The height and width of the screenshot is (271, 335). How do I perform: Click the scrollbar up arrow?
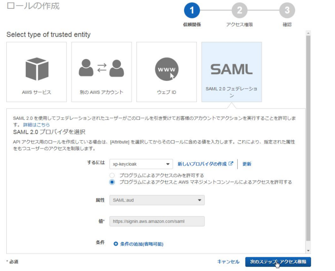point(308,33)
